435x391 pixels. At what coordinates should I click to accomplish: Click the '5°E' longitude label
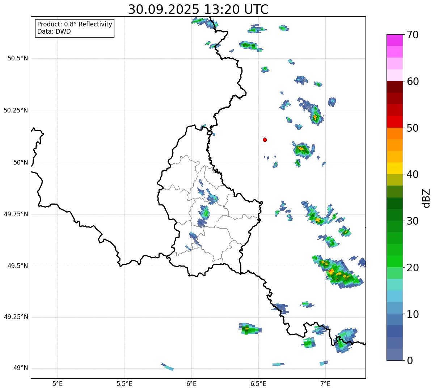pyautogui.click(x=58, y=383)
